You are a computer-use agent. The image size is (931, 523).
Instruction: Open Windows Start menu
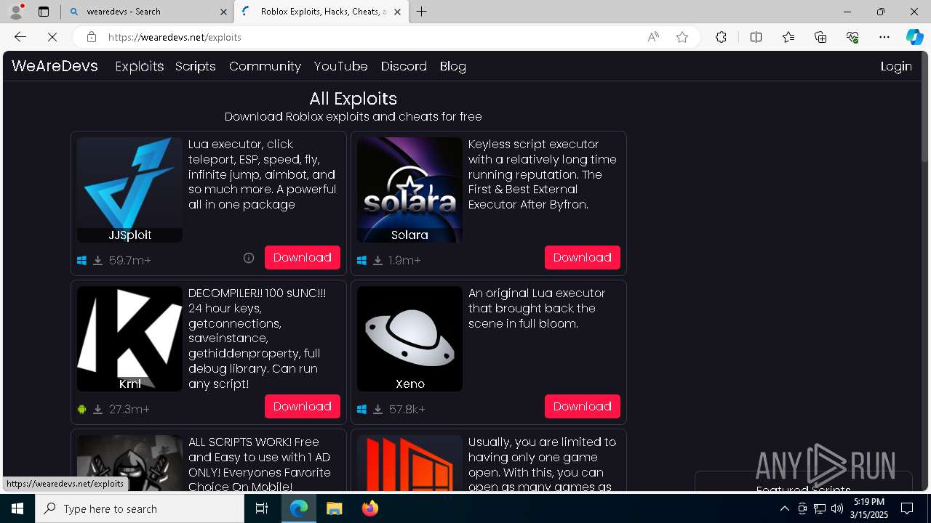tap(17, 508)
